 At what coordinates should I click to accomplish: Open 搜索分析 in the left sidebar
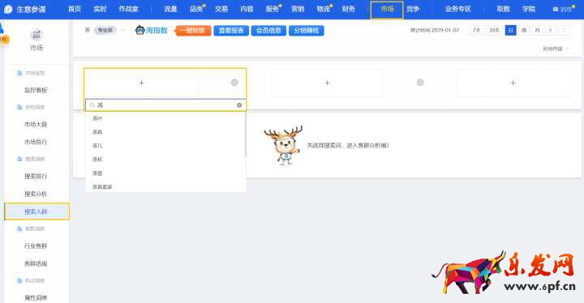pyautogui.click(x=36, y=194)
